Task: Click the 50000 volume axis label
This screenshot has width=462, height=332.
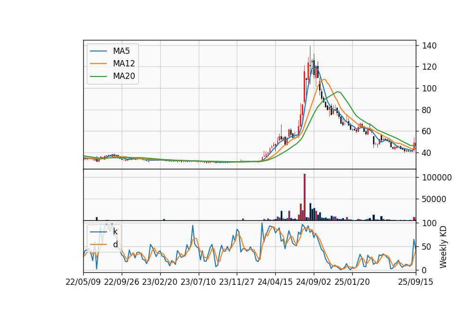Action: coord(434,199)
